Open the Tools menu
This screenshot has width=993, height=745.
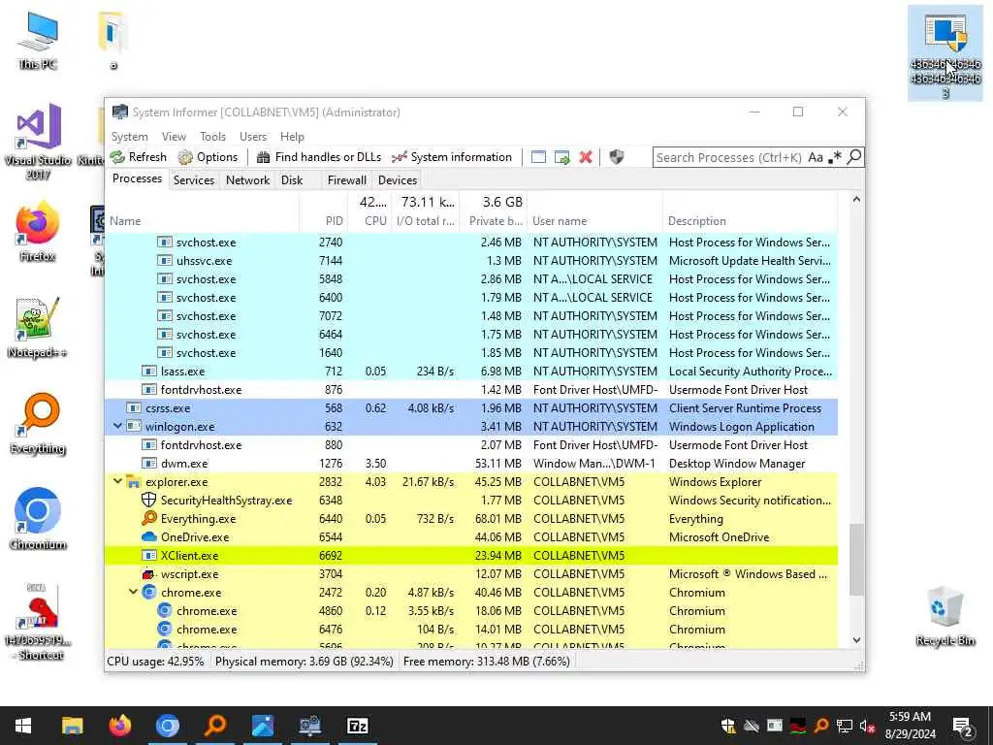(x=212, y=136)
